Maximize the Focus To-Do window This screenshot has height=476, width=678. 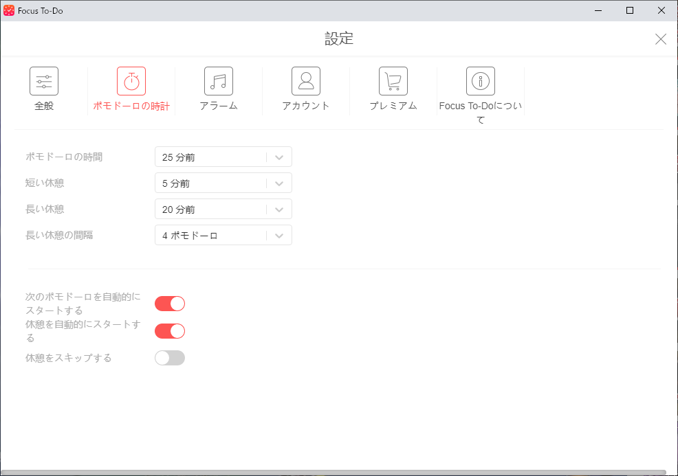[x=630, y=10]
